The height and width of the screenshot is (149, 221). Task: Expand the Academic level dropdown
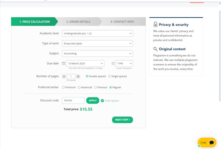(98, 34)
